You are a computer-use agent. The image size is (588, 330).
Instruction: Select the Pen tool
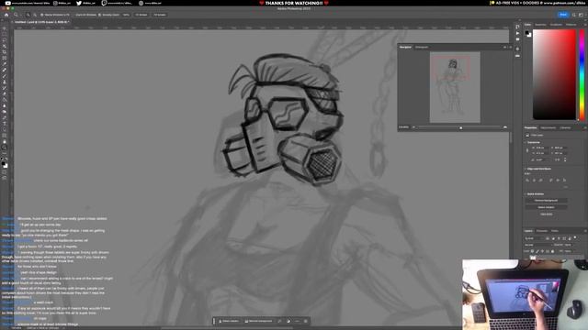(x=5, y=118)
